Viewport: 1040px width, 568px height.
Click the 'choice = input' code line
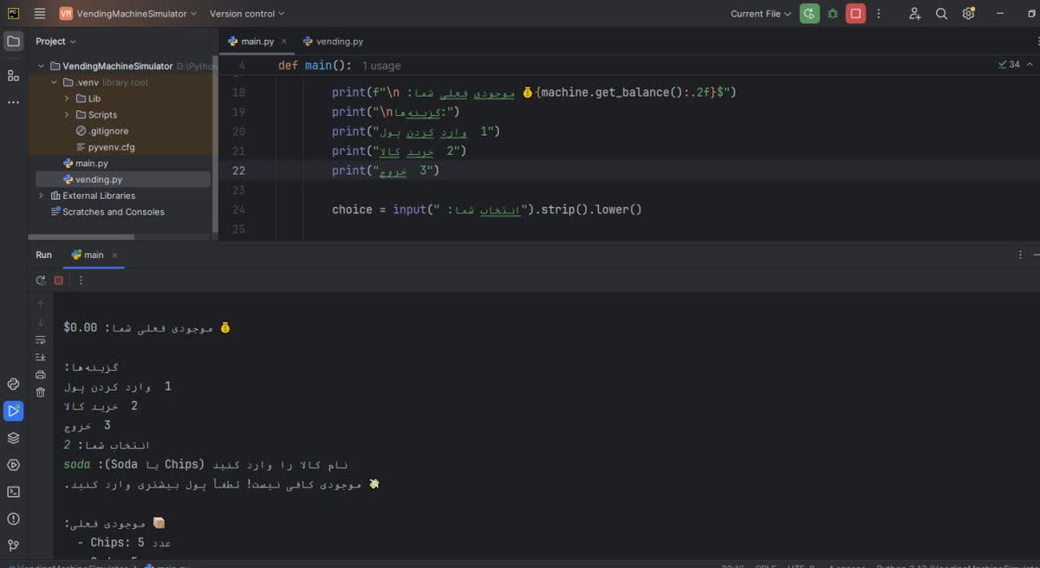pos(487,210)
